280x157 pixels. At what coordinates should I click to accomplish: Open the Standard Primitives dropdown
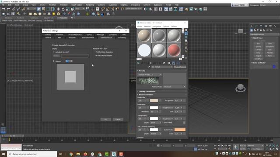[x=264, y=34]
